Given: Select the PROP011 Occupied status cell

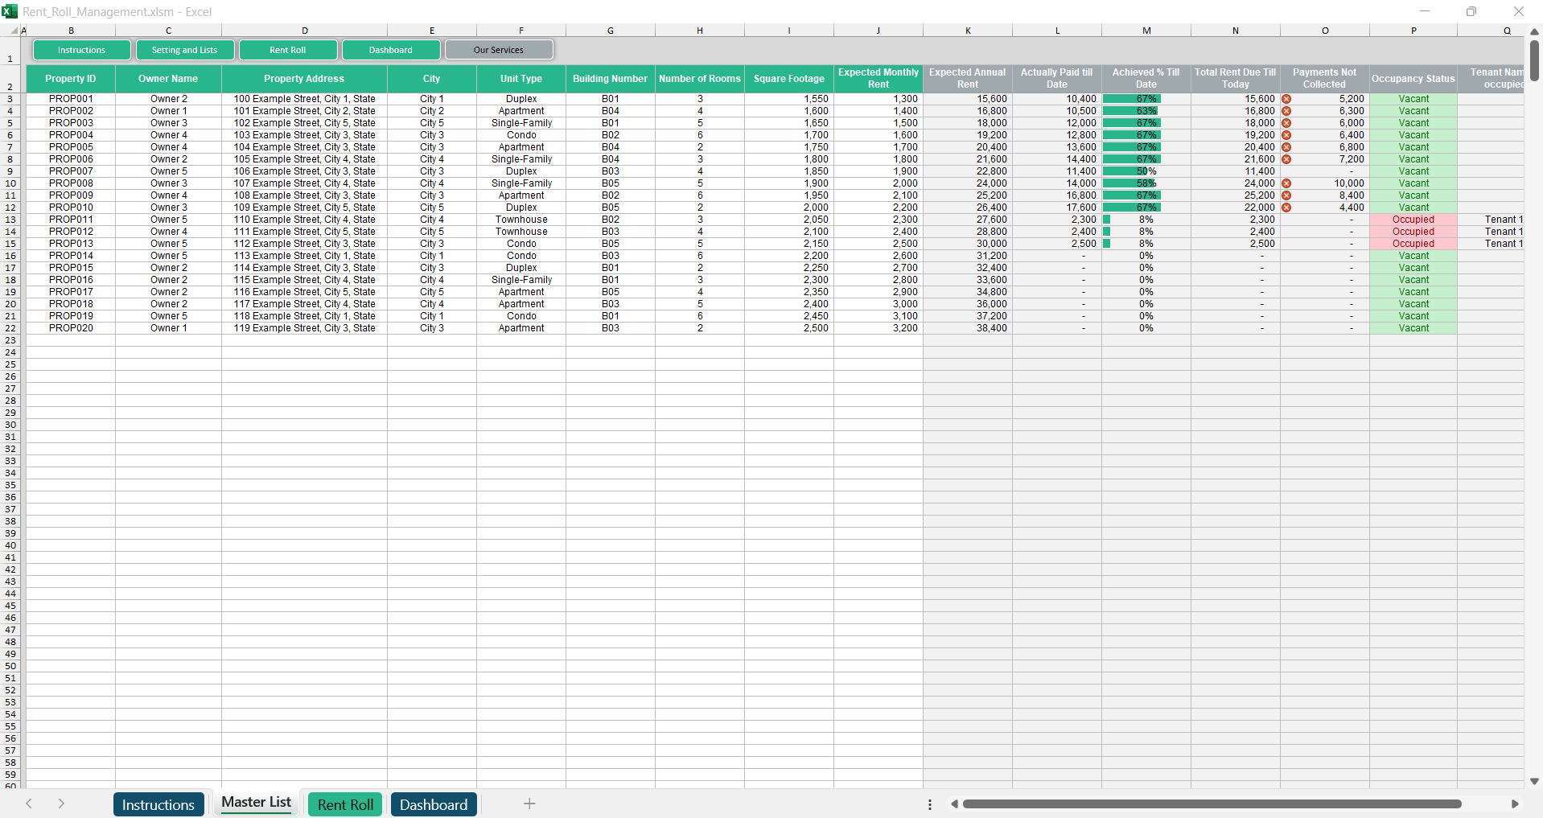Looking at the screenshot, I should (1413, 220).
